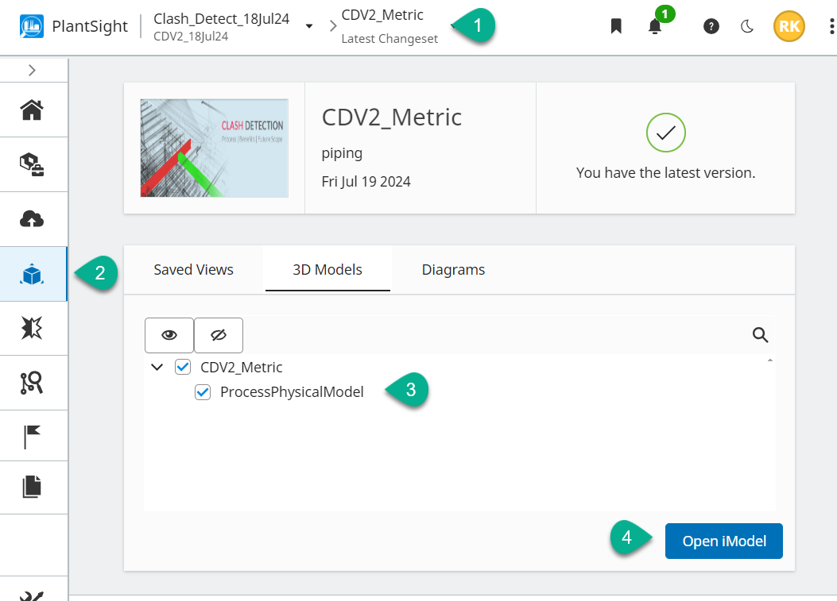The width and height of the screenshot is (837, 601).
Task: Expand the left sidebar chevron
Action: pyautogui.click(x=32, y=70)
